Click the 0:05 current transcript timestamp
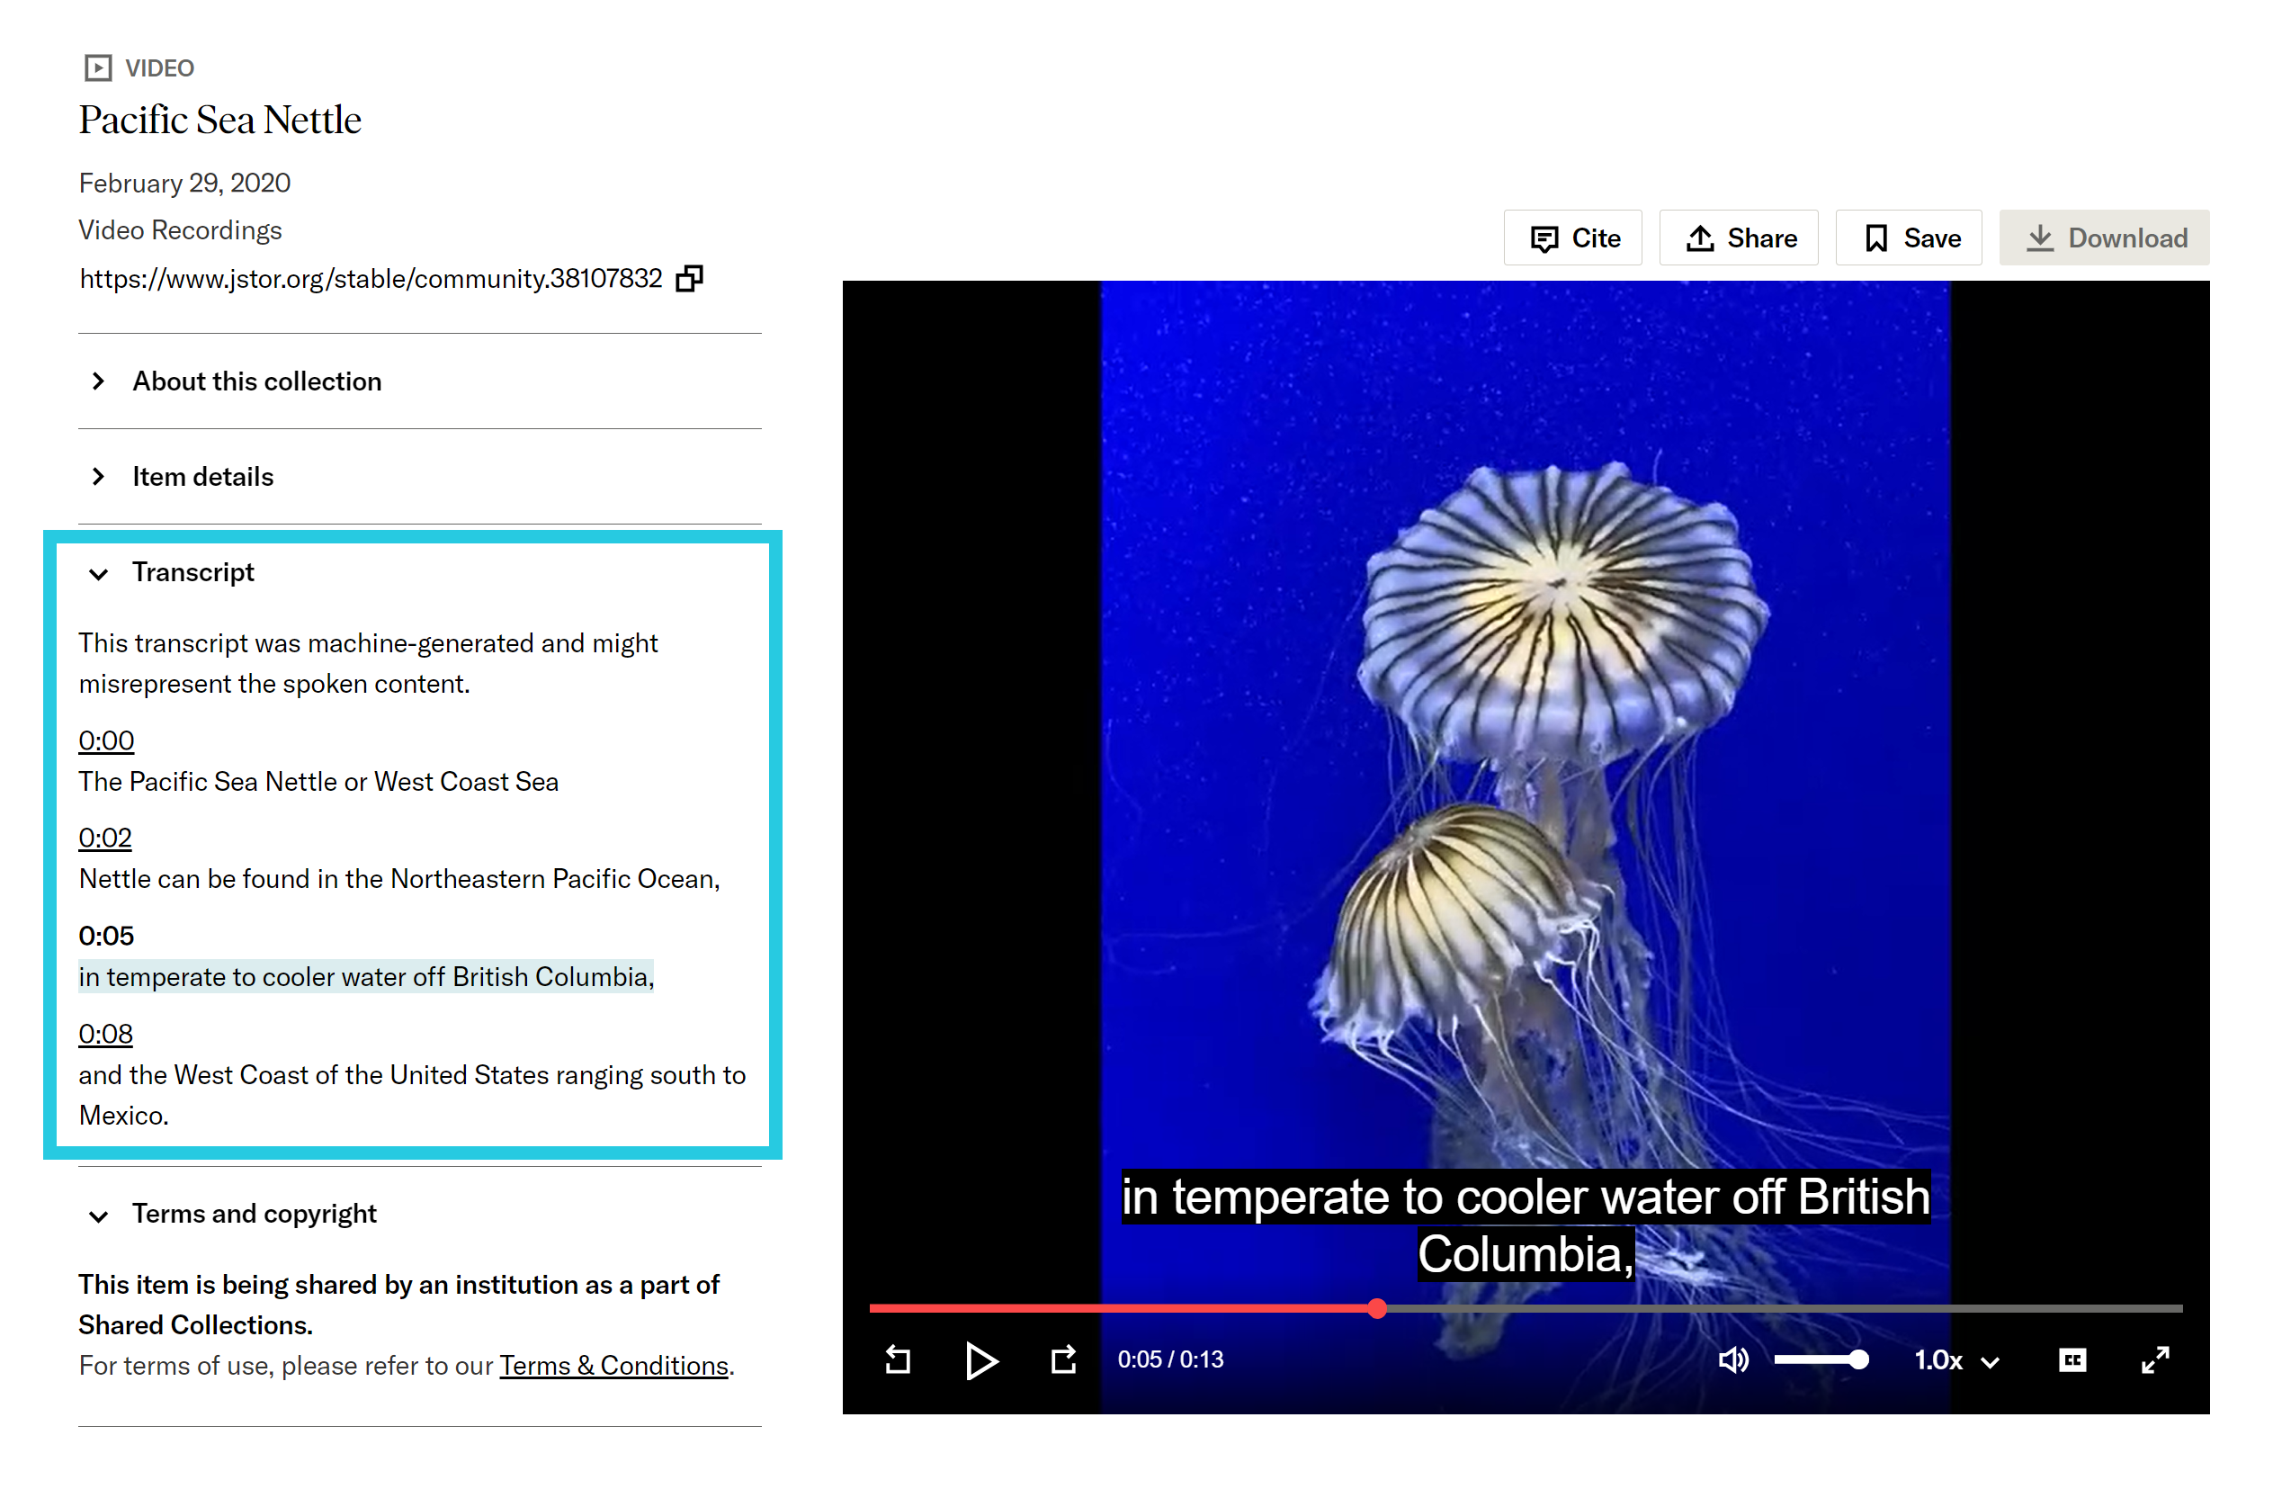 106,936
